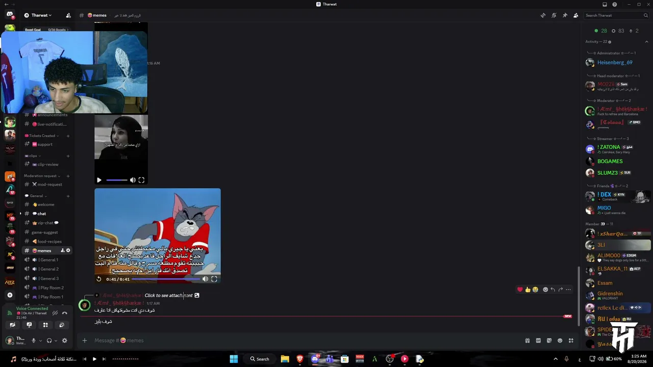Open pinned messages icon

pos(565,15)
